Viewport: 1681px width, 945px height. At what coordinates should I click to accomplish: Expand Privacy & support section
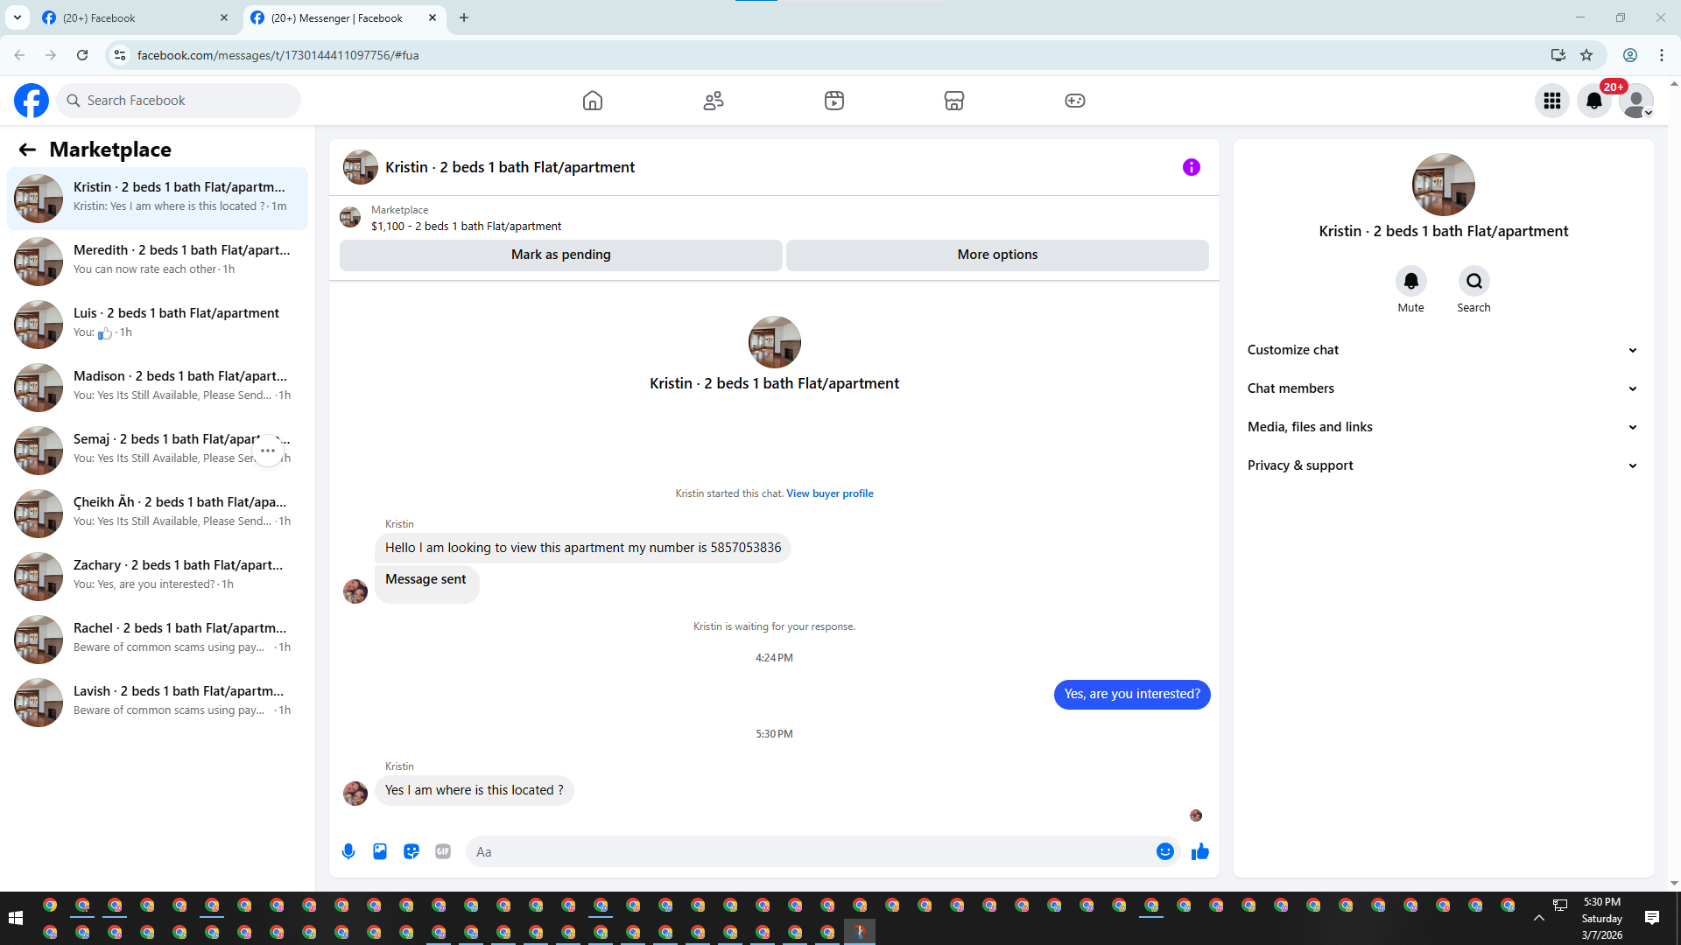point(1443,465)
